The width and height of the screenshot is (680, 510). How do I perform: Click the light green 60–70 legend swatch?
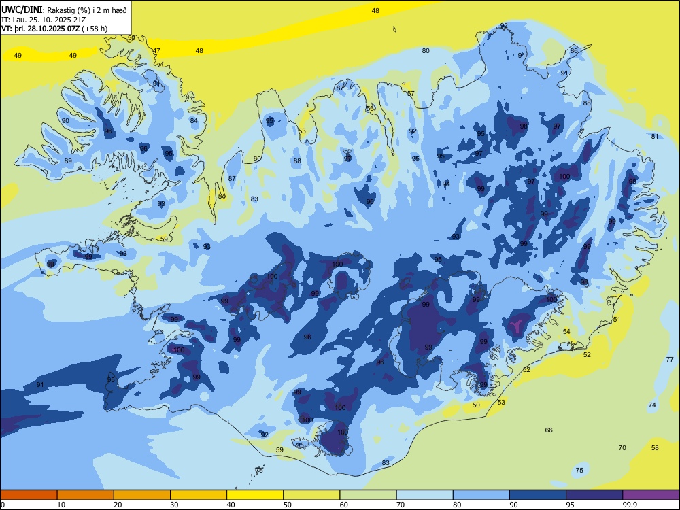368,495
